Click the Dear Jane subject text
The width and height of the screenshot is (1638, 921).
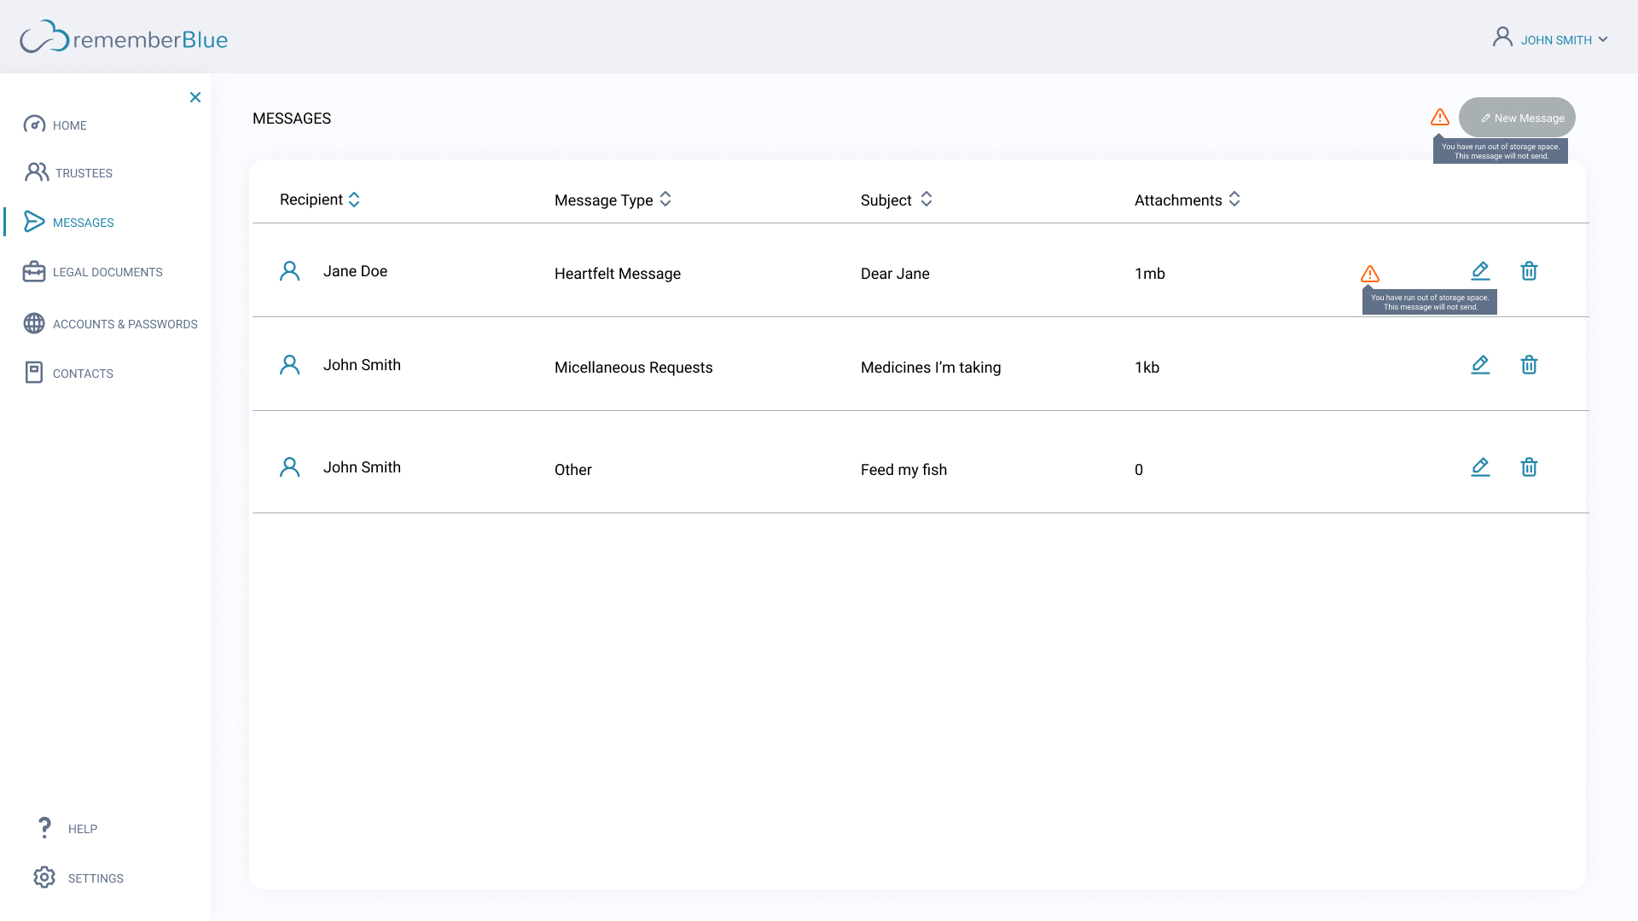point(895,274)
